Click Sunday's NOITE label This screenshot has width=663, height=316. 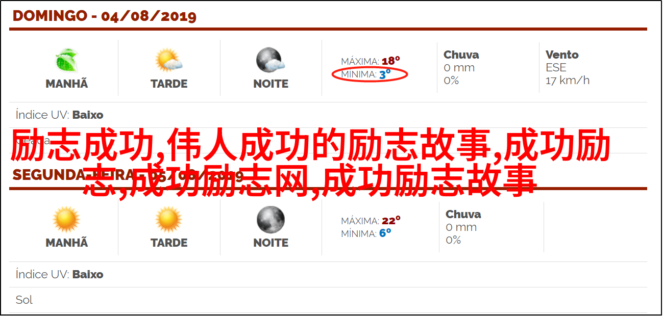[x=271, y=84]
